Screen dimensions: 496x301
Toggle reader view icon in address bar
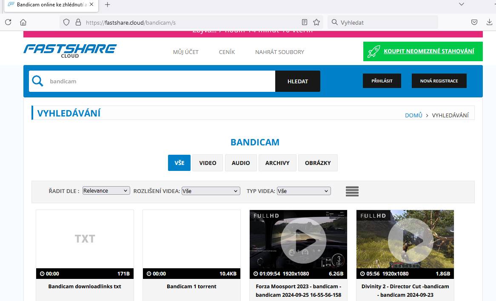(x=304, y=22)
